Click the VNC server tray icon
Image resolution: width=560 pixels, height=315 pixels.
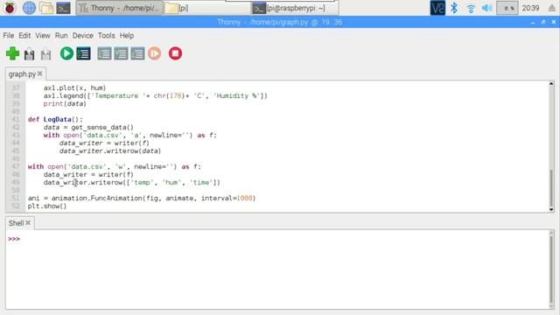[437, 8]
